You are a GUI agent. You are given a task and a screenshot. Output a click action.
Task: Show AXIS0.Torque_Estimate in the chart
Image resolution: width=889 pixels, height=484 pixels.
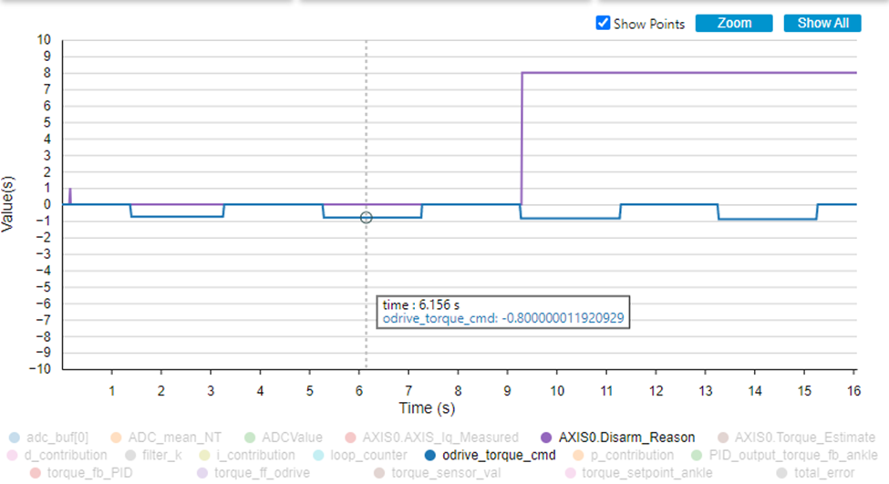(795, 438)
